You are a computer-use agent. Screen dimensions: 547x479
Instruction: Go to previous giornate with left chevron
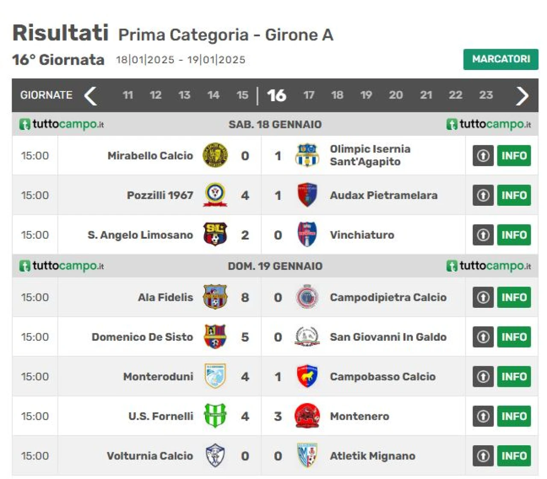pyautogui.click(x=91, y=96)
